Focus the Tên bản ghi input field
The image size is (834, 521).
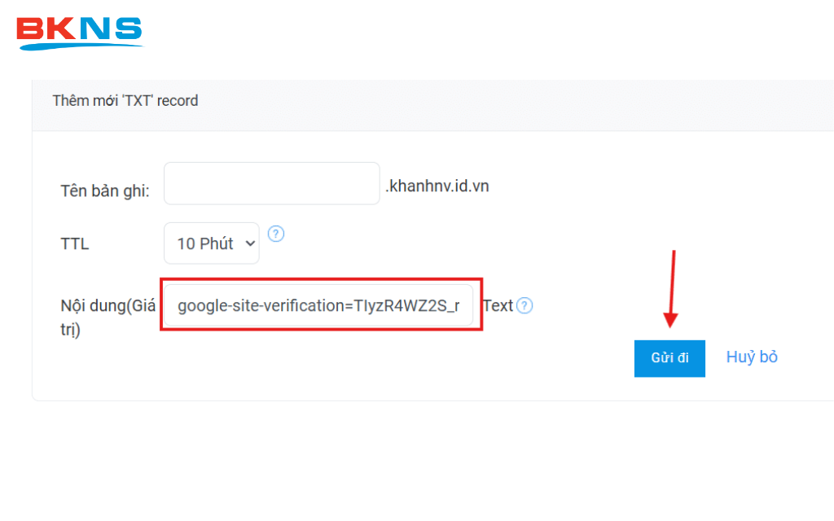(x=271, y=183)
